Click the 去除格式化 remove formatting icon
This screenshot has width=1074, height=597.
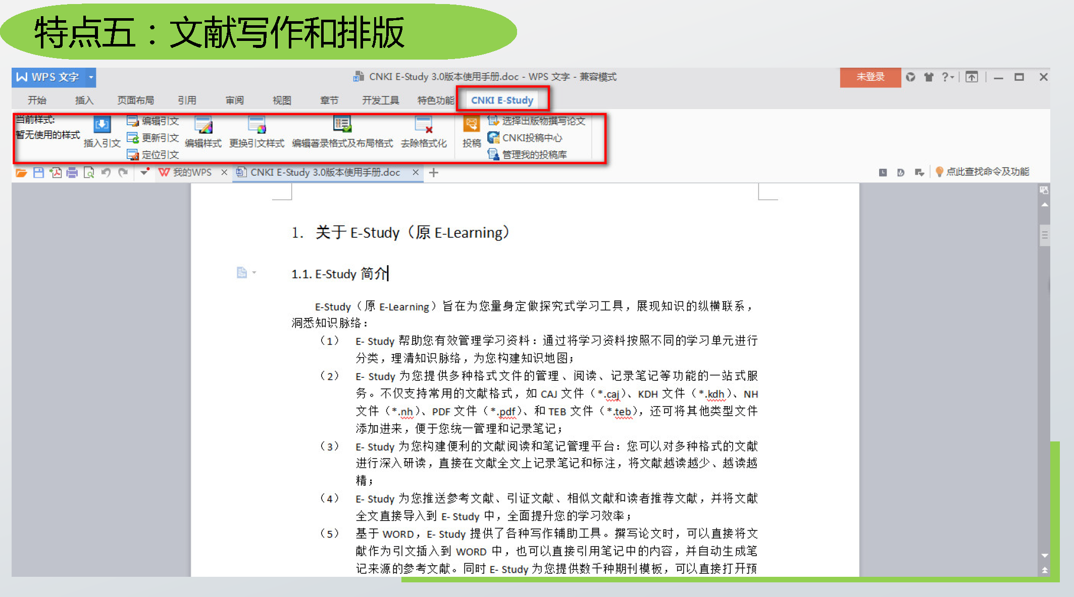[x=423, y=125]
